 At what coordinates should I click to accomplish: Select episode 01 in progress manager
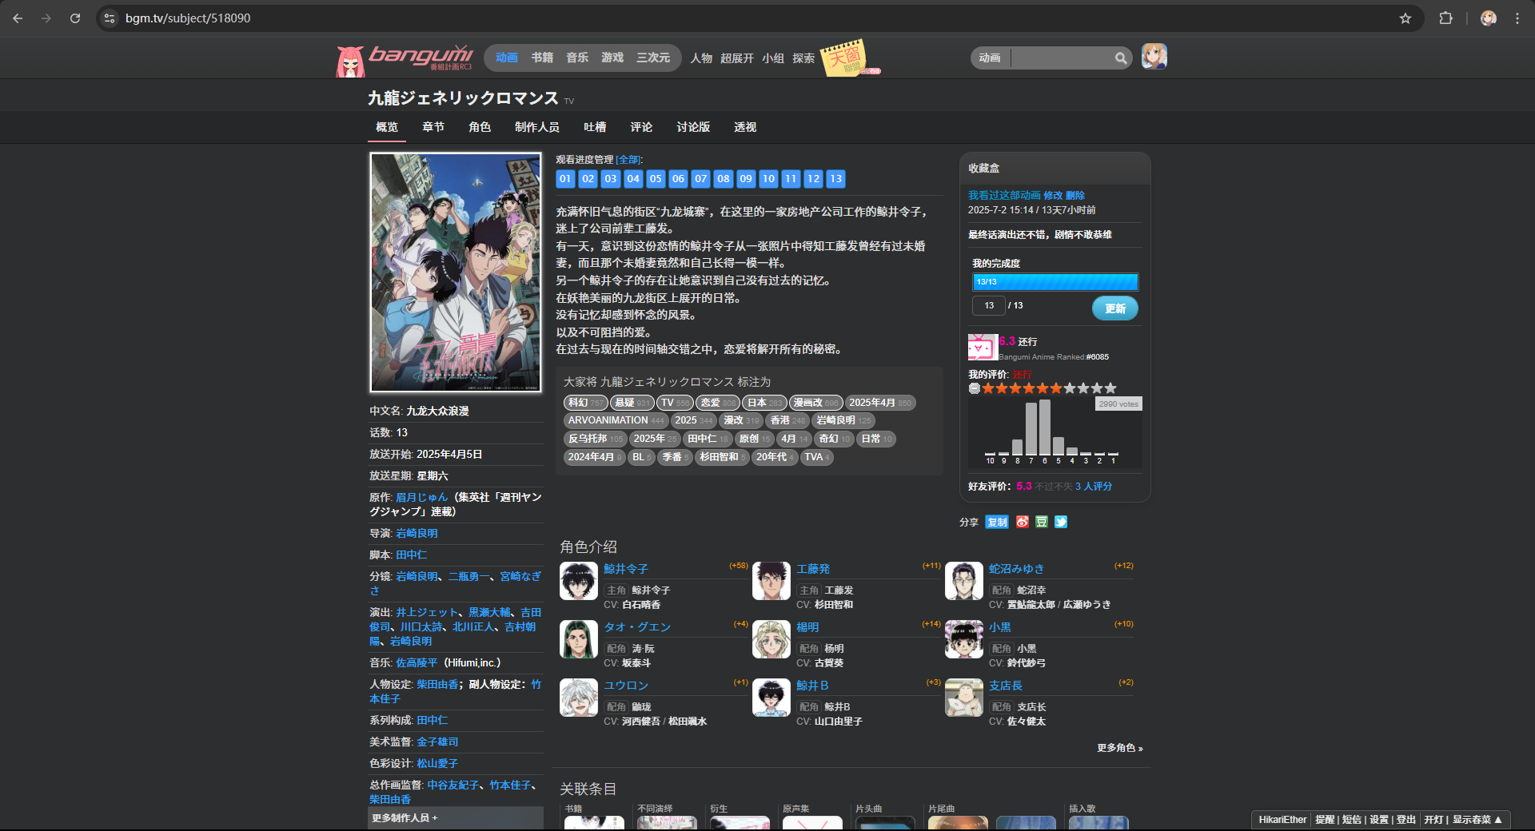pos(565,179)
